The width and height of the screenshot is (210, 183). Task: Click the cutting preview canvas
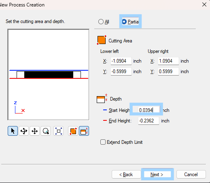pos(48,74)
